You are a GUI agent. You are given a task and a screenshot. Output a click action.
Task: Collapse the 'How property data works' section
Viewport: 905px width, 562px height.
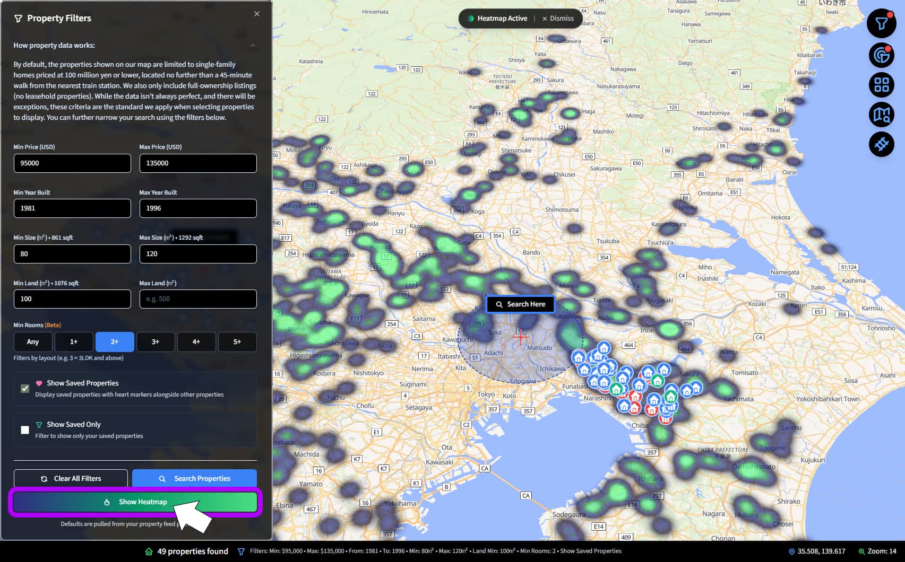click(253, 46)
